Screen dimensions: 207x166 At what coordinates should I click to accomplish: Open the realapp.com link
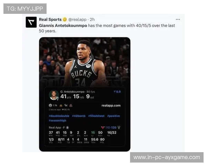tap(111, 105)
